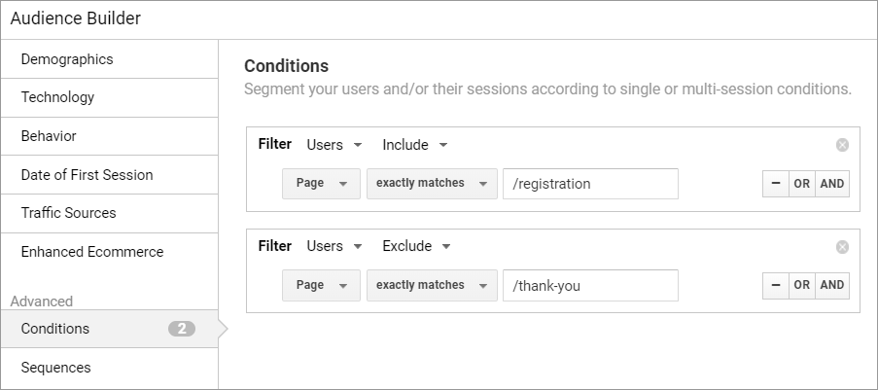Add OR condition to /registration filter
The height and width of the screenshot is (390, 878).
click(x=801, y=184)
